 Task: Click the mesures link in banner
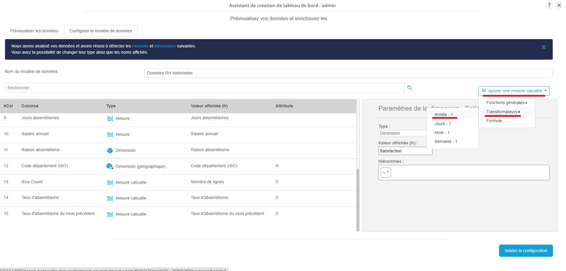point(140,46)
